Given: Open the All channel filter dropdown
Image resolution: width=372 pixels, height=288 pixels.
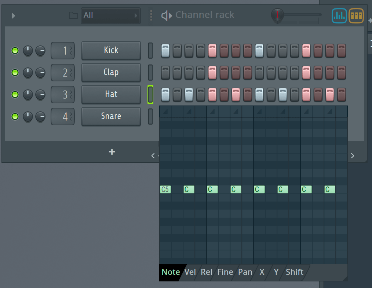Looking at the screenshot, I should pyautogui.click(x=110, y=15).
